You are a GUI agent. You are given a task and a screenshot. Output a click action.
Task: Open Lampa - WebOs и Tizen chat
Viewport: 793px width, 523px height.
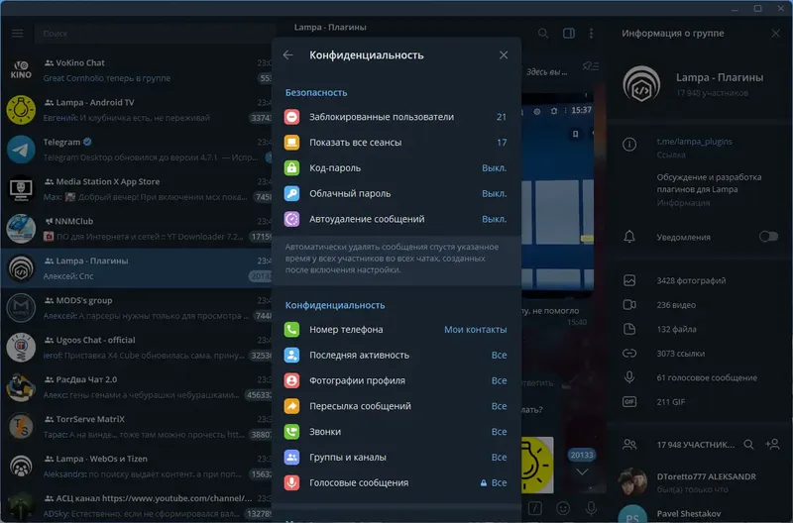coord(137,467)
